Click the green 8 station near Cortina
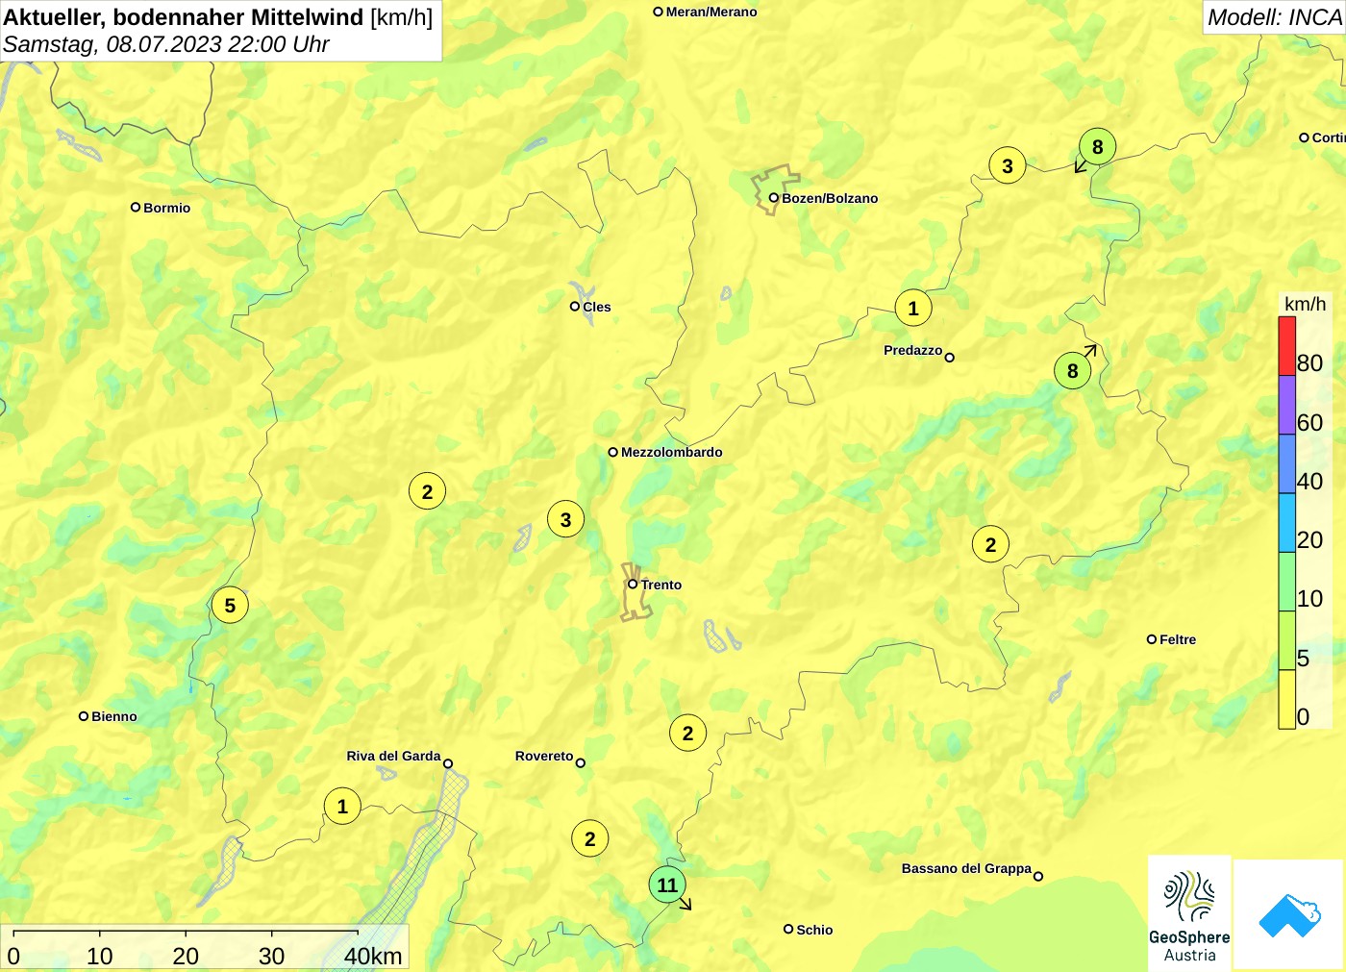Viewport: 1346px width, 972px height. [x=1098, y=147]
